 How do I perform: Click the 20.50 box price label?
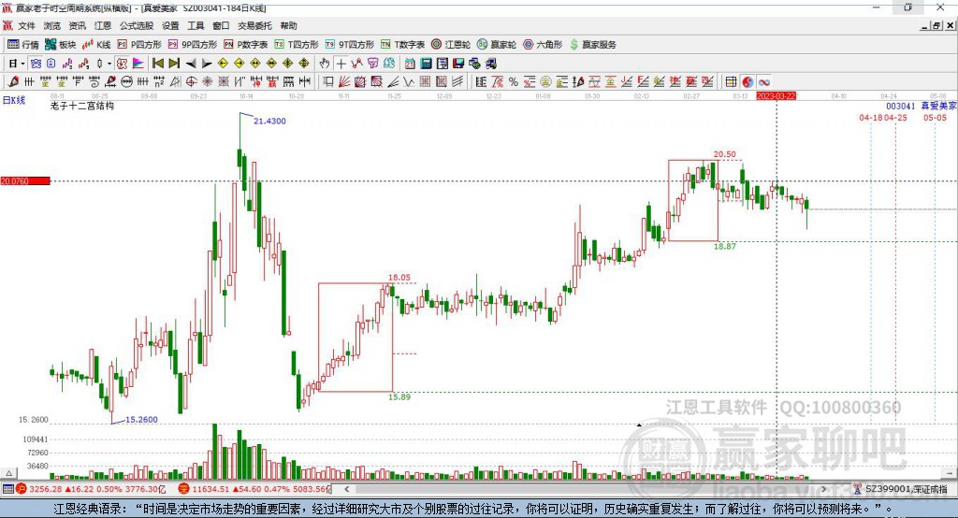(725, 154)
